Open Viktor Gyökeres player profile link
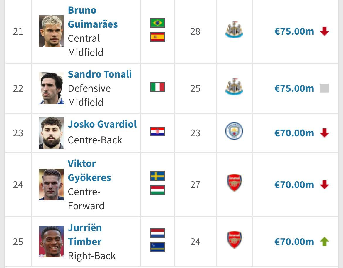The height and width of the screenshot is (268, 343). click(x=89, y=170)
